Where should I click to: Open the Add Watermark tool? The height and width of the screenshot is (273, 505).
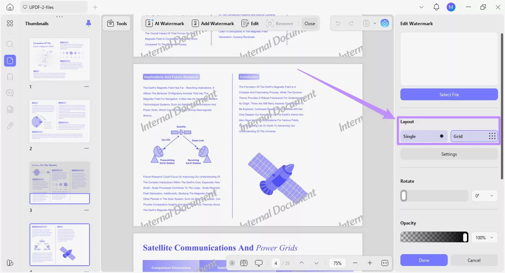[213, 23]
